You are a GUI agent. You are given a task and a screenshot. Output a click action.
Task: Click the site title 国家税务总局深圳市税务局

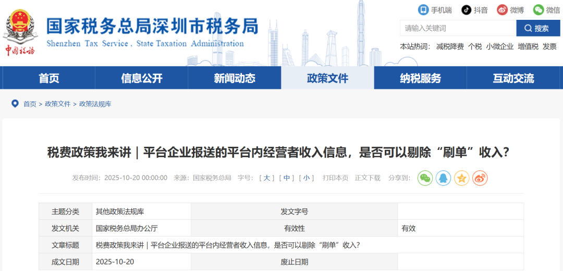click(152, 27)
